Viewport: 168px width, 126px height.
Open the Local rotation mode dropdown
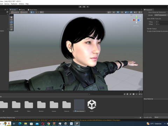[x=24, y=12]
